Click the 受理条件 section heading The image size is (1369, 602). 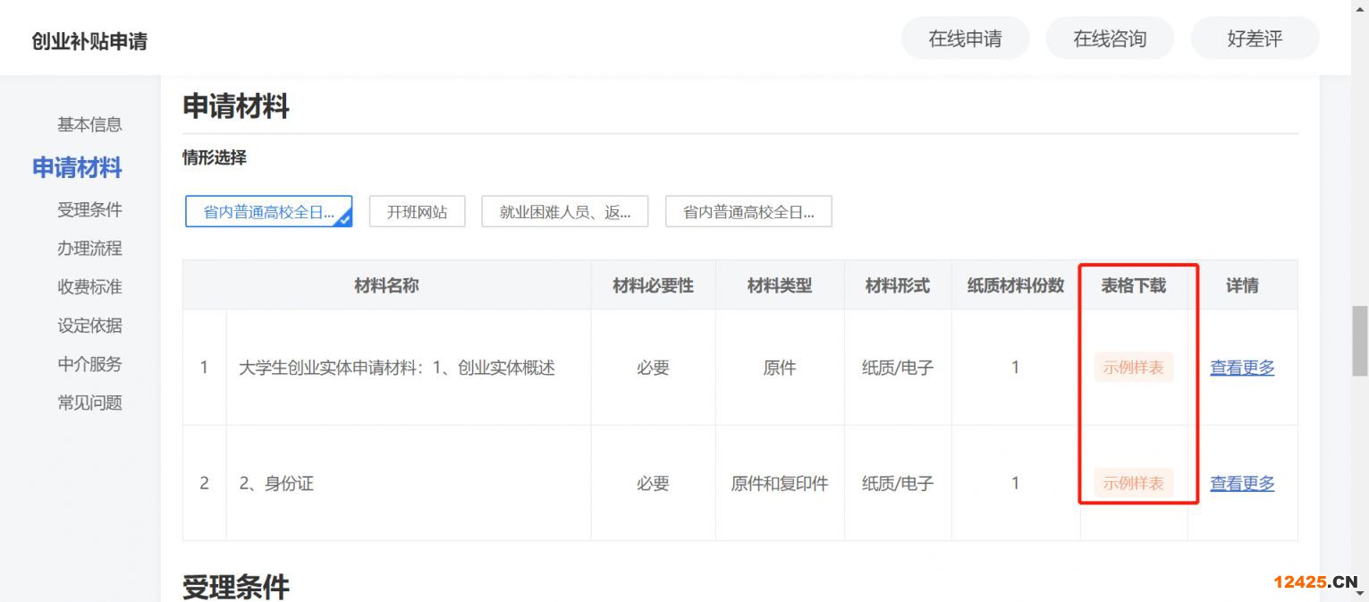click(x=236, y=587)
